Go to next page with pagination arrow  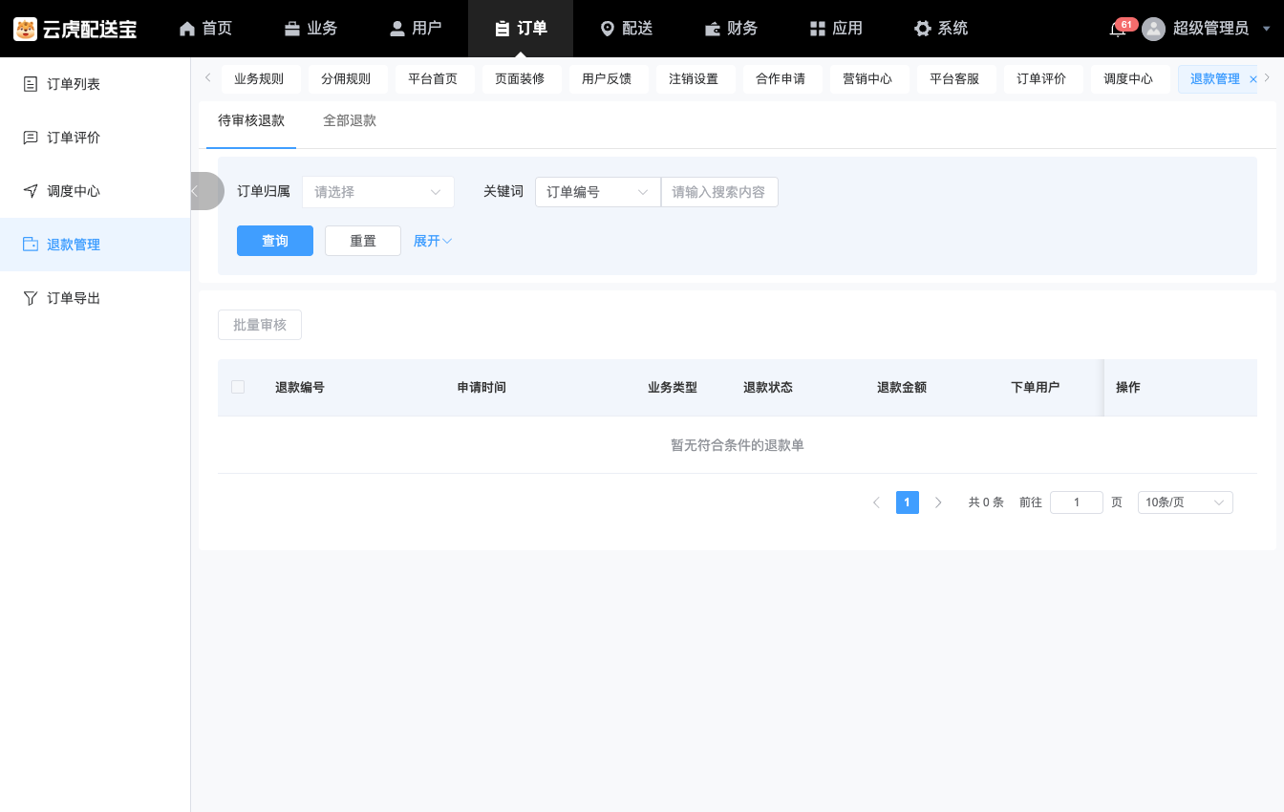(938, 502)
